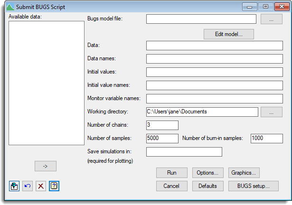
Task: Click the red X clear icon
Action: coord(41,186)
